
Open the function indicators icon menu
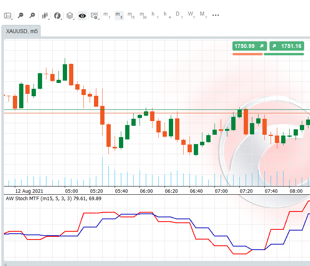click(57, 16)
